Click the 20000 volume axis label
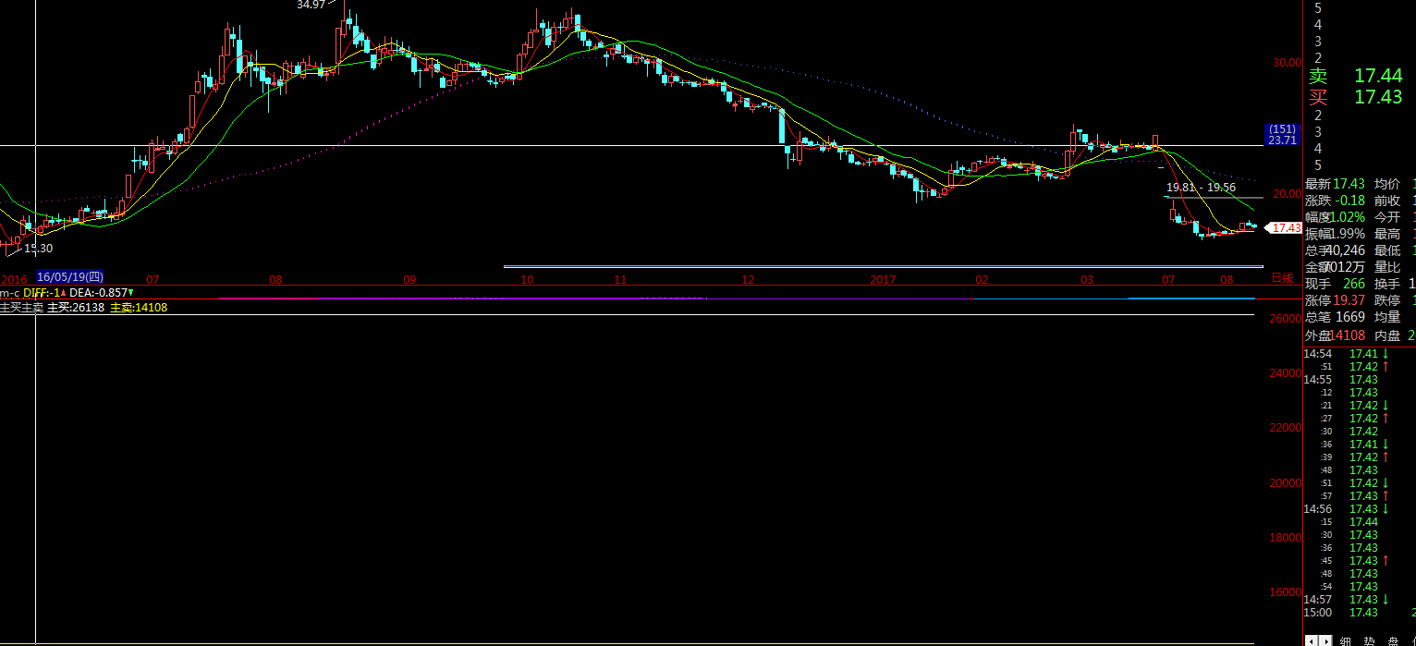This screenshot has width=1416, height=646. (1286, 483)
